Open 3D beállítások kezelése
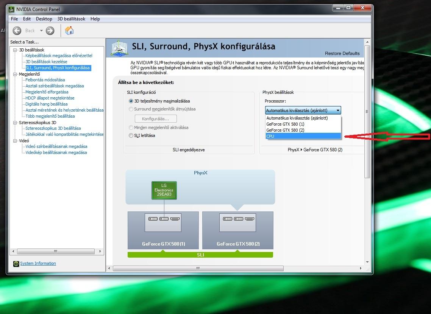The width and height of the screenshot is (431, 314). [46, 62]
